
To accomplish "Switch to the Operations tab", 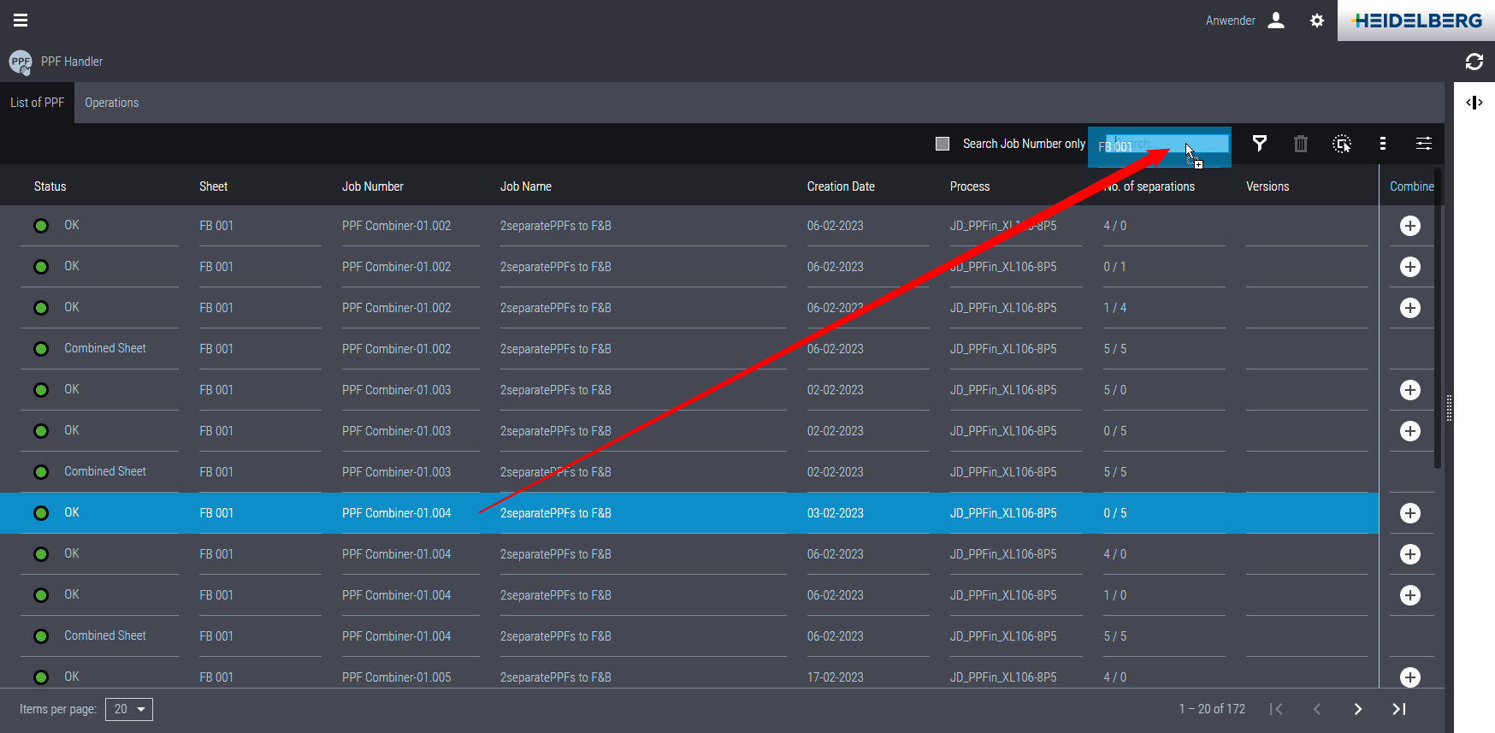I will [x=111, y=103].
